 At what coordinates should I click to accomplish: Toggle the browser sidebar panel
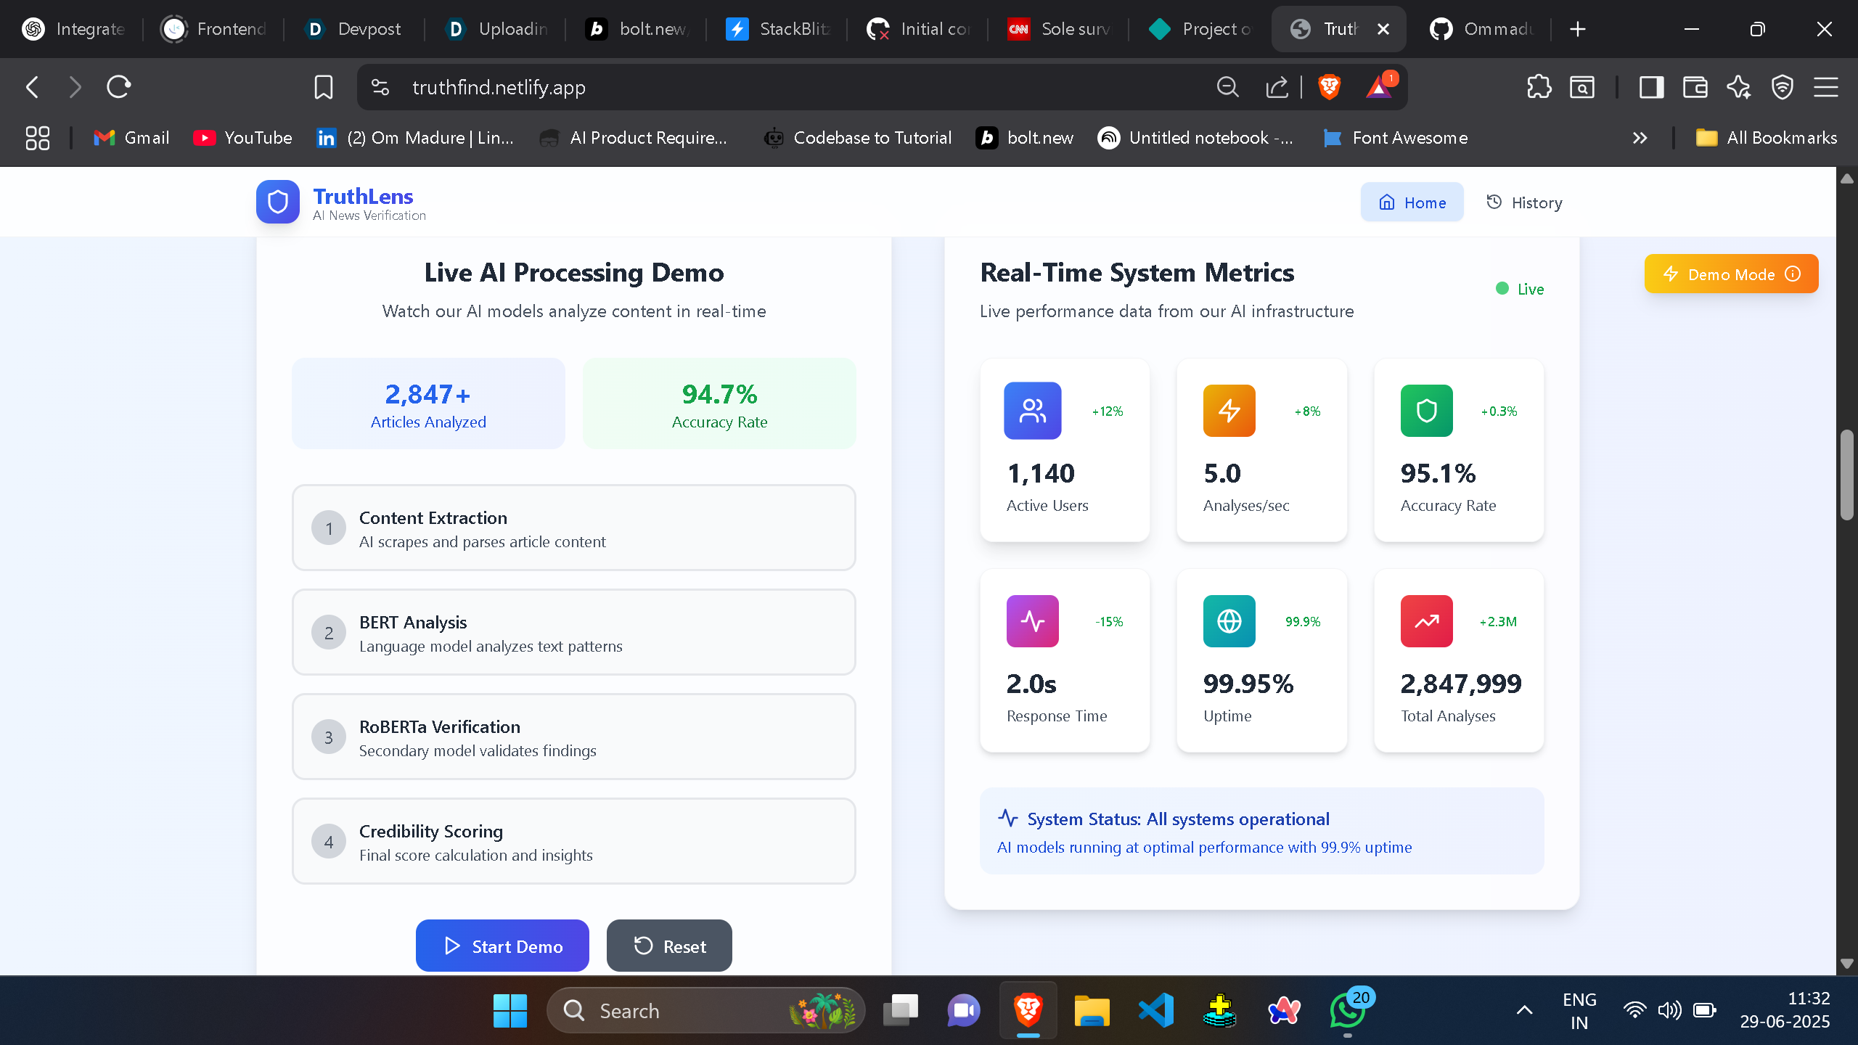coord(1652,86)
